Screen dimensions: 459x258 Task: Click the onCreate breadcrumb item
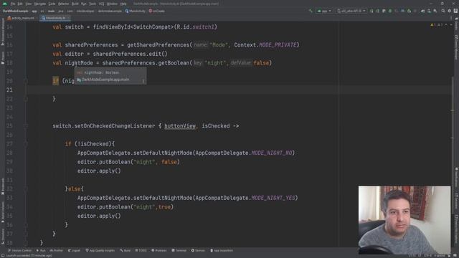156,11
